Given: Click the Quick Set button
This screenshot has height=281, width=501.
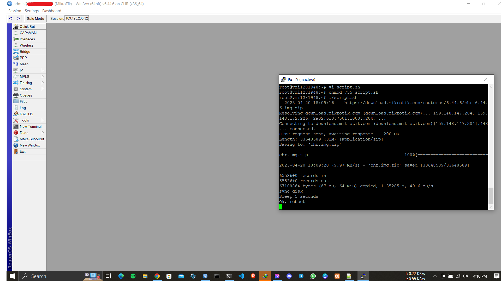Looking at the screenshot, I should point(27,27).
